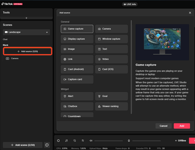Open the scene theme palette icon
Image resolution: width=195 pixels, height=150 pixels.
click(47, 145)
